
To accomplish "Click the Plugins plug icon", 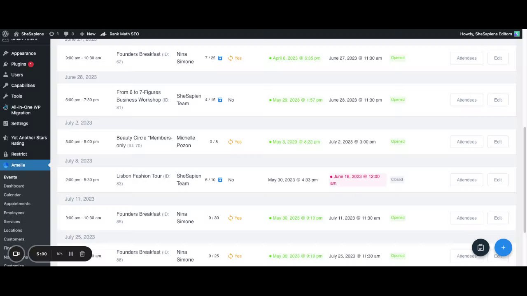I will [5, 64].
